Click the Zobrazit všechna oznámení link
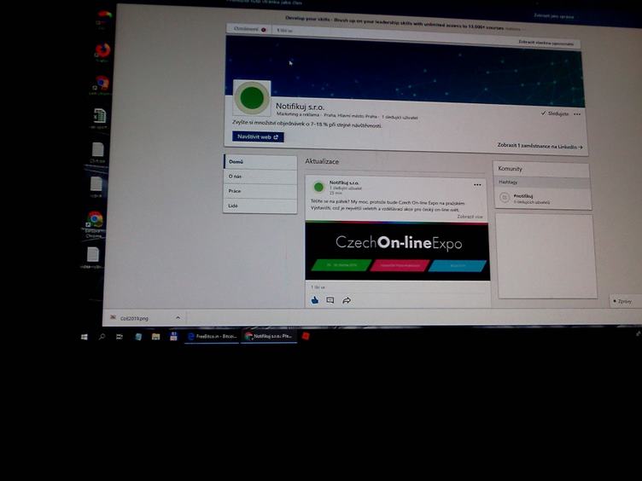642x481 pixels. [x=546, y=43]
